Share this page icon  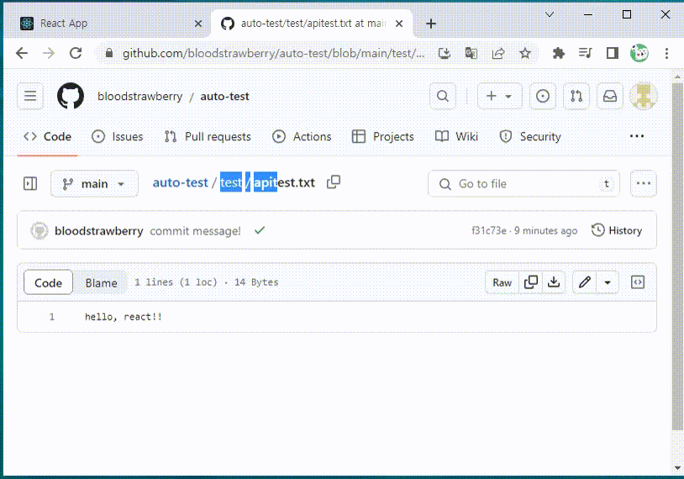coord(498,53)
